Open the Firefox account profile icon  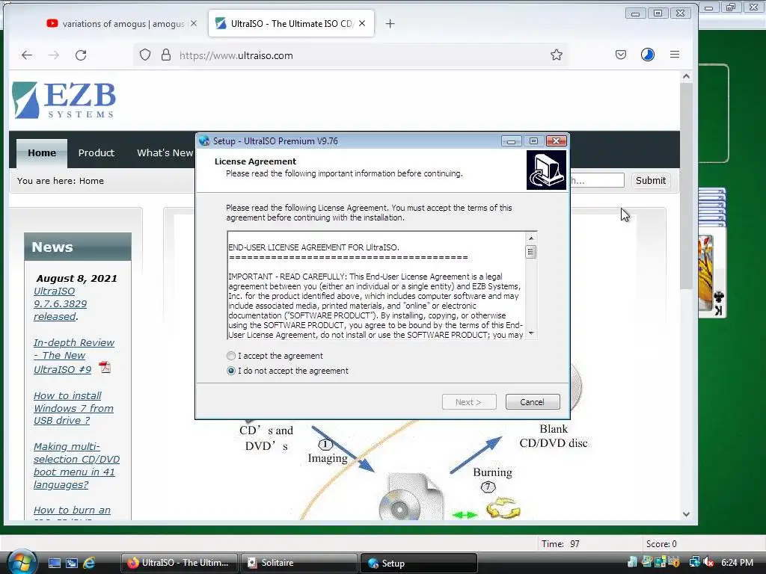[x=648, y=55]
